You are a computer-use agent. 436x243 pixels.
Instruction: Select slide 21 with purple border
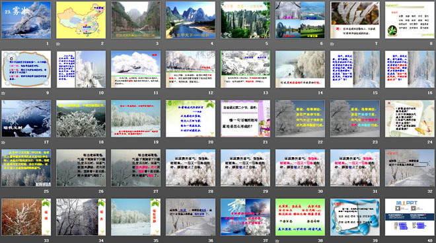point(245,119)
